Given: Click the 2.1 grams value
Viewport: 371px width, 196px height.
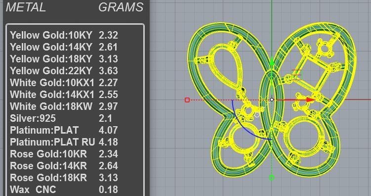Looking at the screenshot, I should (106, 118).
